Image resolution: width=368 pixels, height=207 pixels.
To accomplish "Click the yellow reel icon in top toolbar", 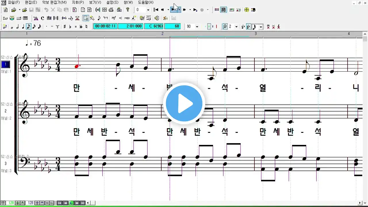I will coord(247,10).
